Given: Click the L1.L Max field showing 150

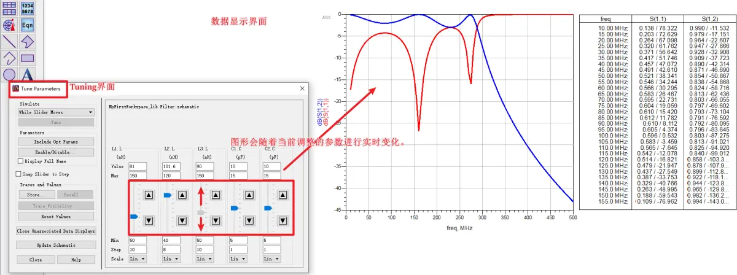Looking at the screenshot, I should (138, 176).
